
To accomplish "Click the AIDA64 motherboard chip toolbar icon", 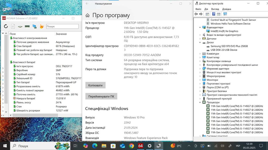I will [x=20, y=26].
